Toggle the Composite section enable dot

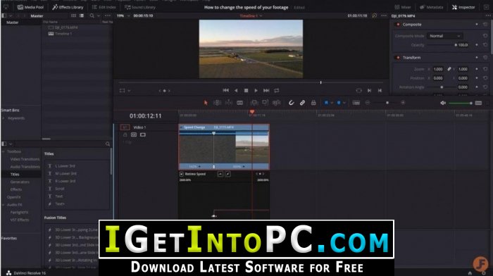click(x=398, y=25)
